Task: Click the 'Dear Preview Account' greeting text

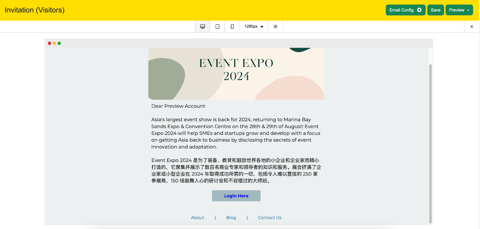Action: 178,106
